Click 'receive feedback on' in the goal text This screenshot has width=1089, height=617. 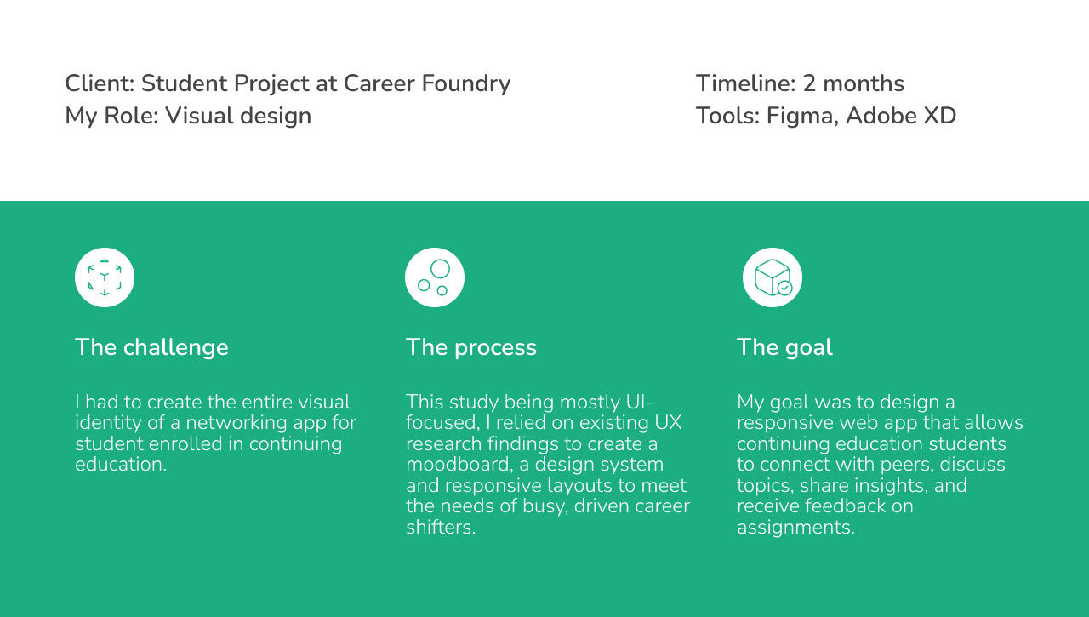tap(824, 506)
